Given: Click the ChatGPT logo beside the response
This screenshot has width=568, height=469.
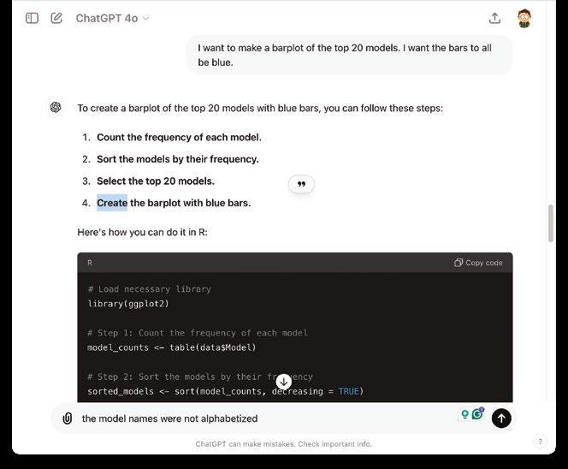Looking at the screenshot, I should tap(56, 107).
